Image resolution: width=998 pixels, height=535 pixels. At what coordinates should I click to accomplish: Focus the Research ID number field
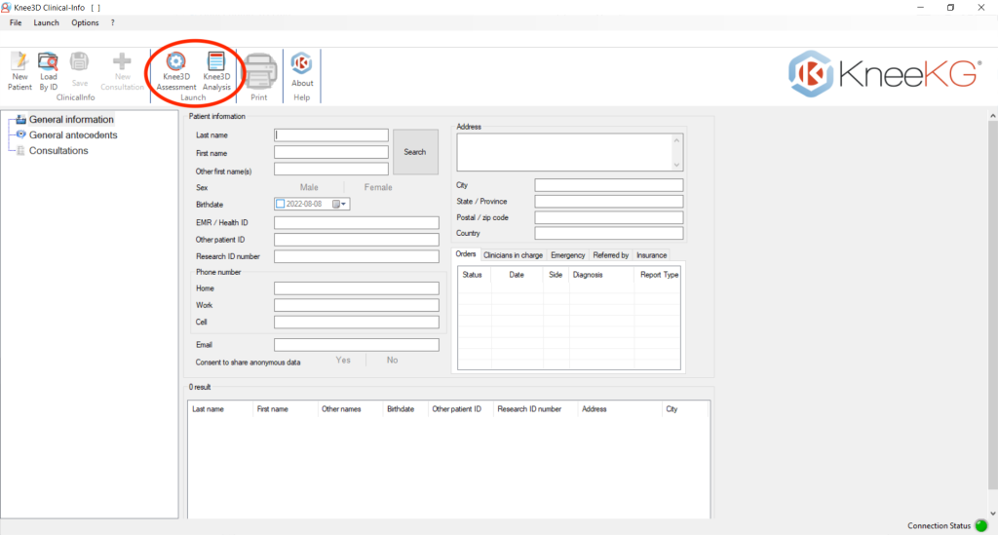[x=357, y=256]
